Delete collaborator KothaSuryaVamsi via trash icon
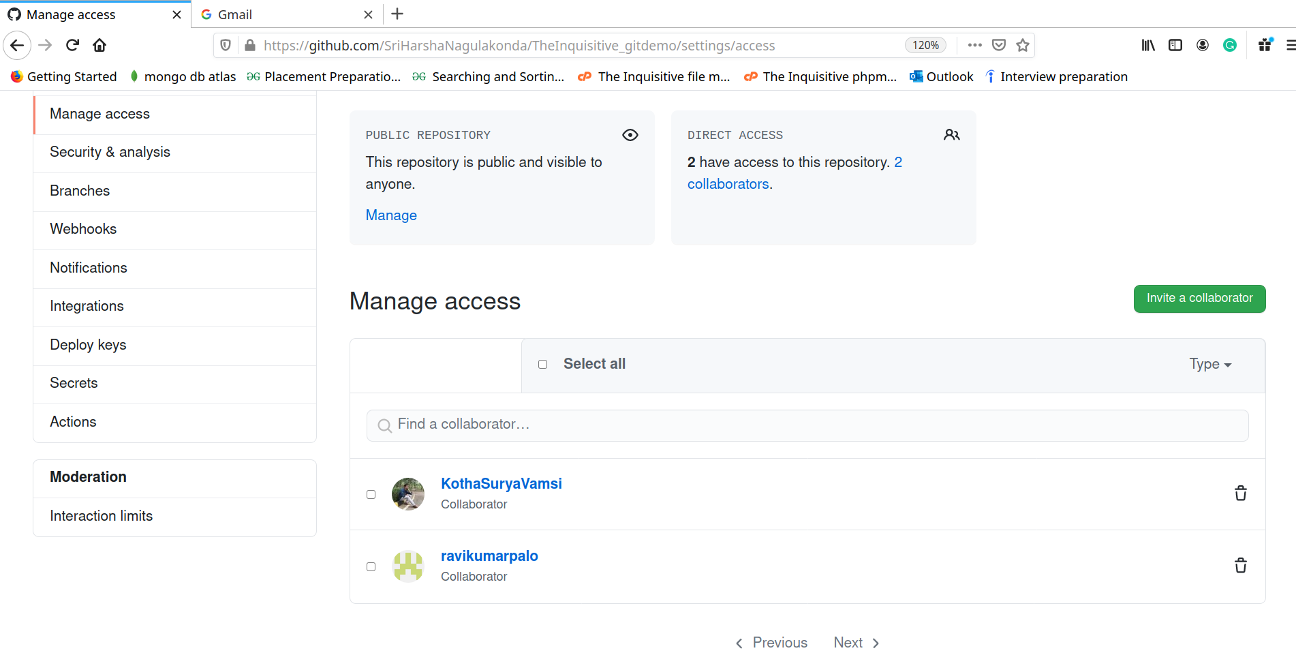Screen dimensions: 1296x655 1241,493
